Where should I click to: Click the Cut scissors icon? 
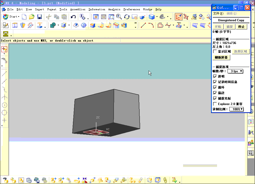(x=48, y=17)
